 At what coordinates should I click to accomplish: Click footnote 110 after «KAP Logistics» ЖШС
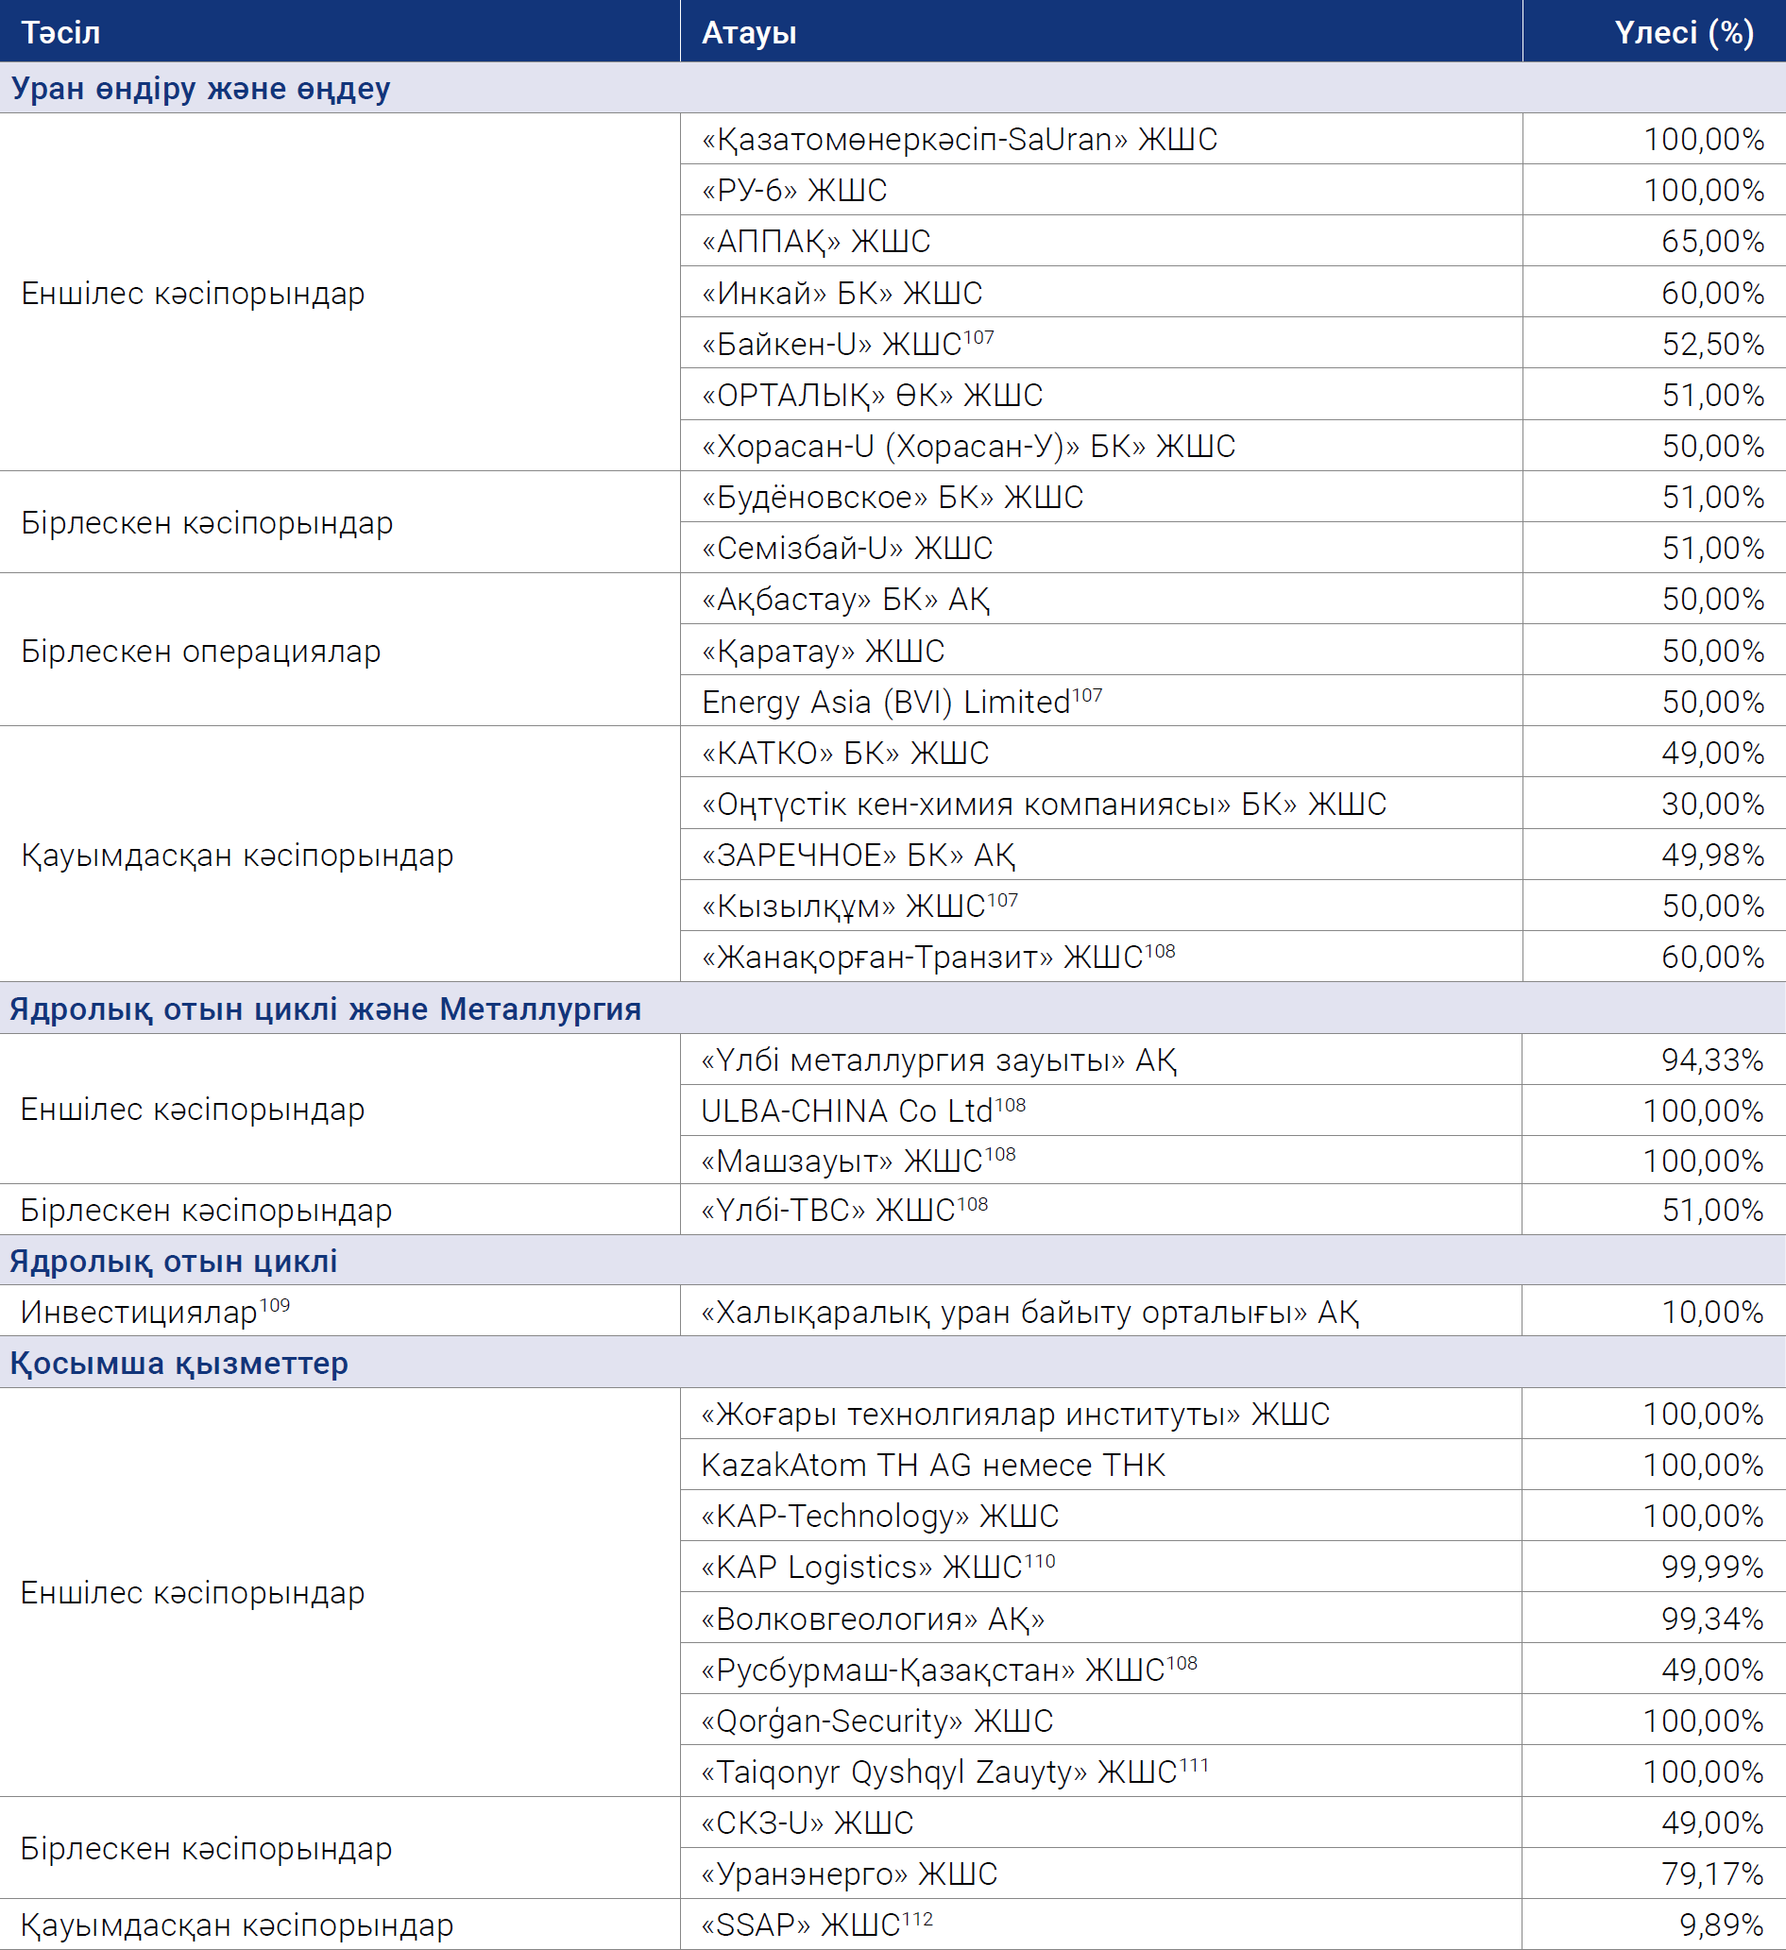(1040, 1561)
